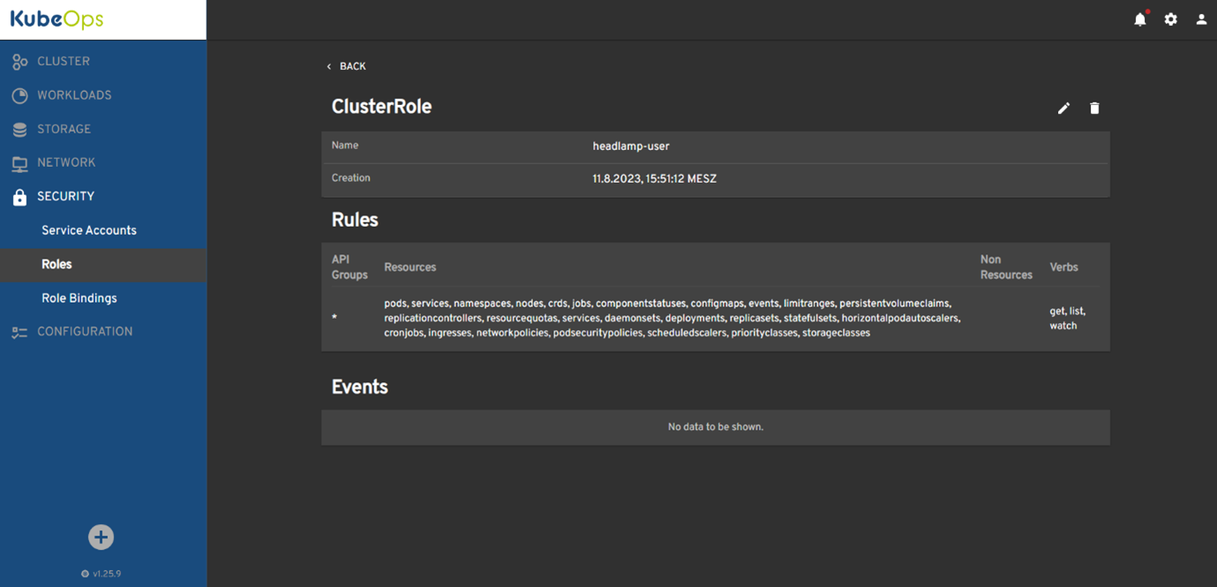Click the back chevron arrow
Screen dimensions: 1217x587
pyautogui.click(x=329, y=66)
